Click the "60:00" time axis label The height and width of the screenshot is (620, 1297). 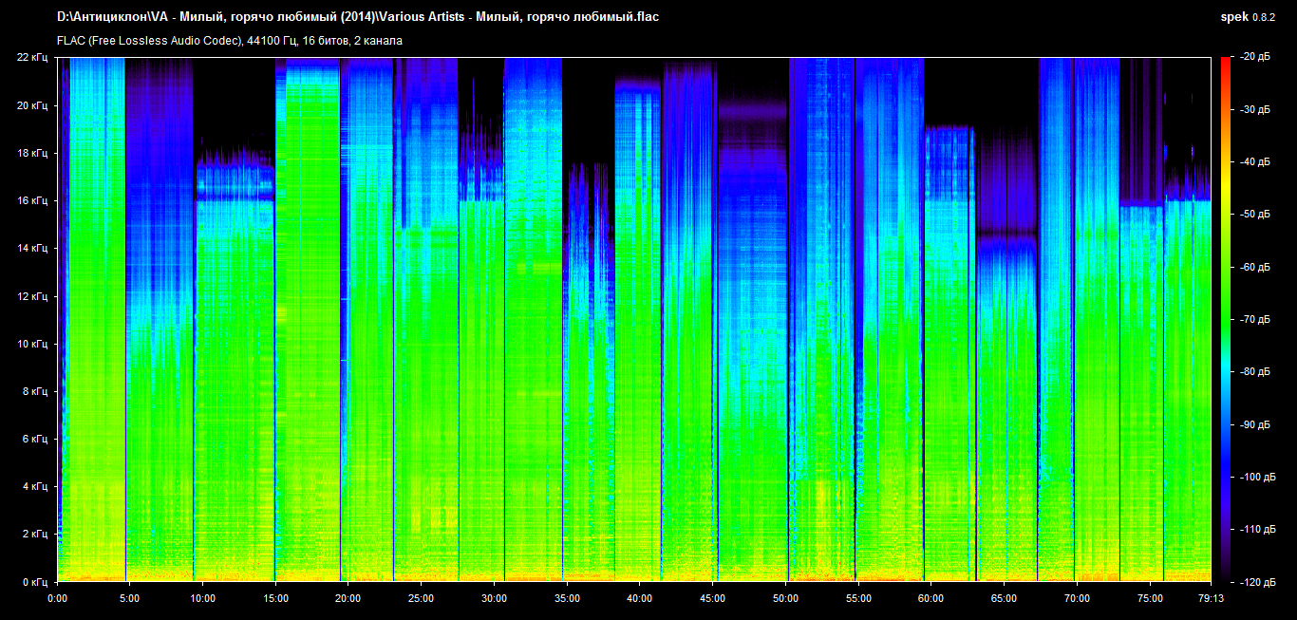click(930, 599)
